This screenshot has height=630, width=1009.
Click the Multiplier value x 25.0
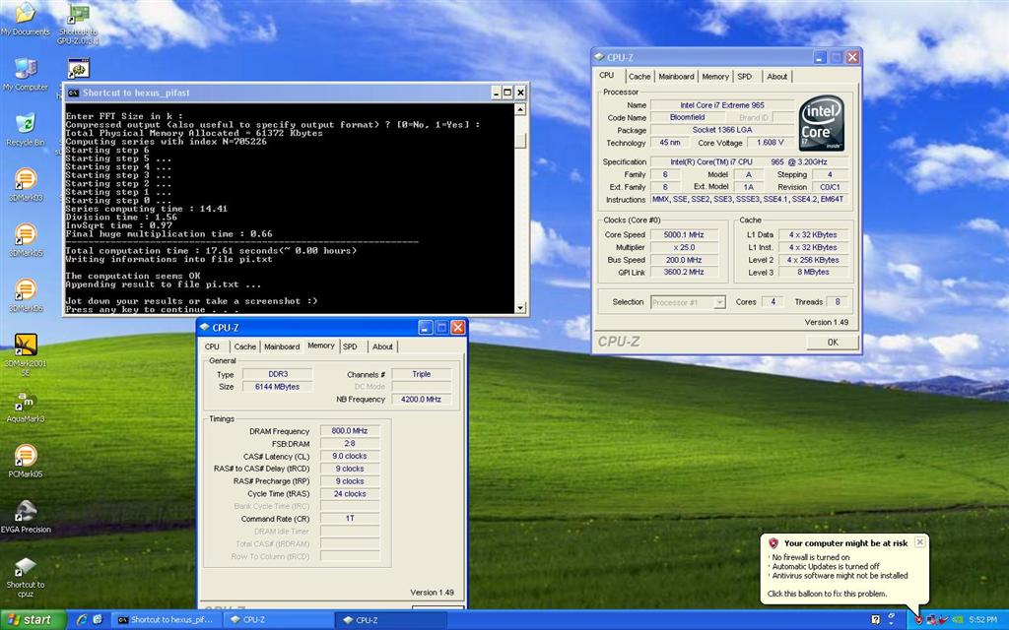[684, 247]
